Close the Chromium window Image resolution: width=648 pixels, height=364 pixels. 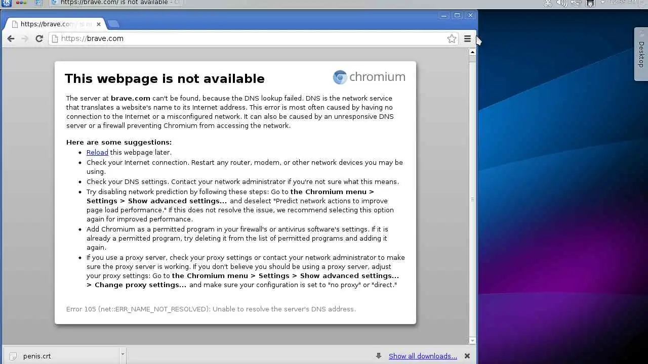coord(470,15)
